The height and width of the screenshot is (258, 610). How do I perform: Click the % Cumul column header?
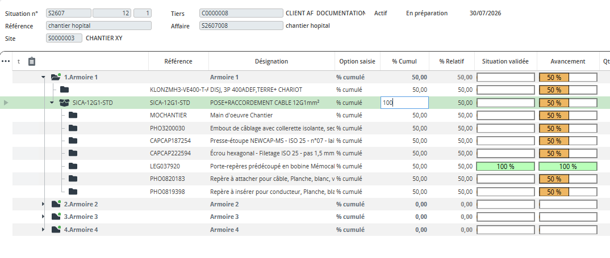pos(404,61)
